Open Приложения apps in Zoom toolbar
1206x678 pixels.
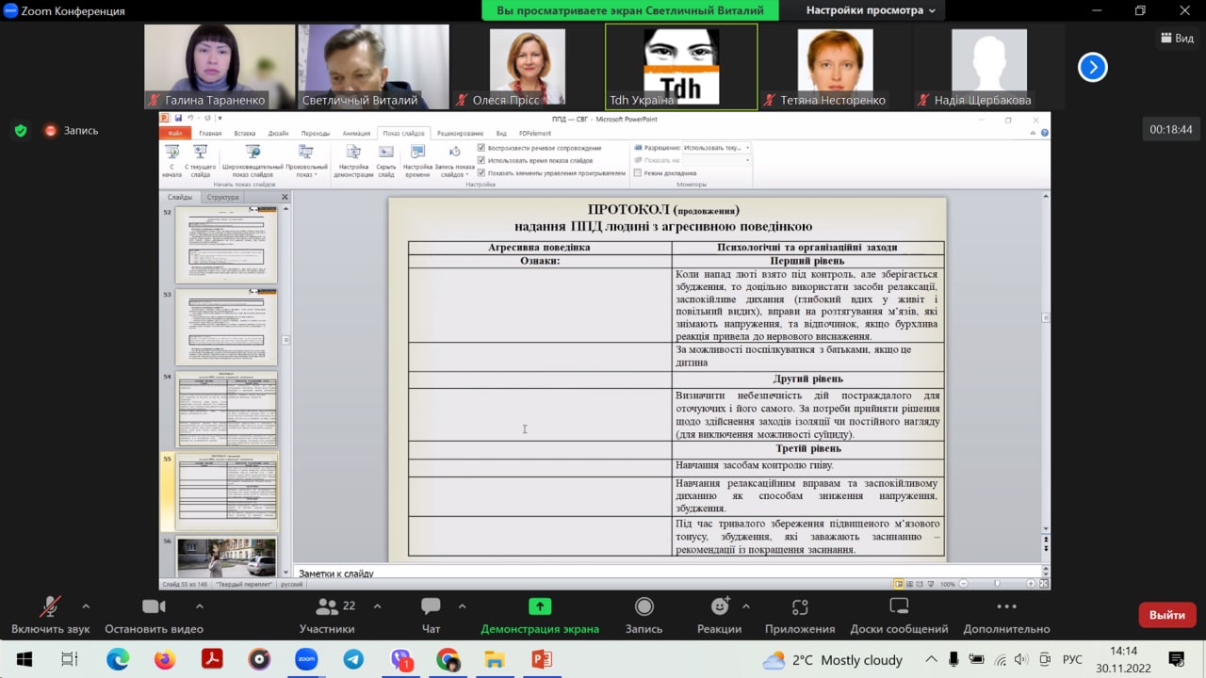tap(800, 607)
